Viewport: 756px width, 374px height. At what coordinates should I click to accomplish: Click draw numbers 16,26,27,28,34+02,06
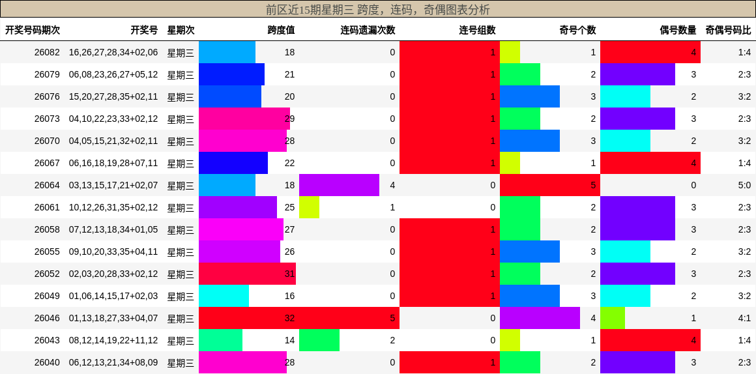pos(113,52)
